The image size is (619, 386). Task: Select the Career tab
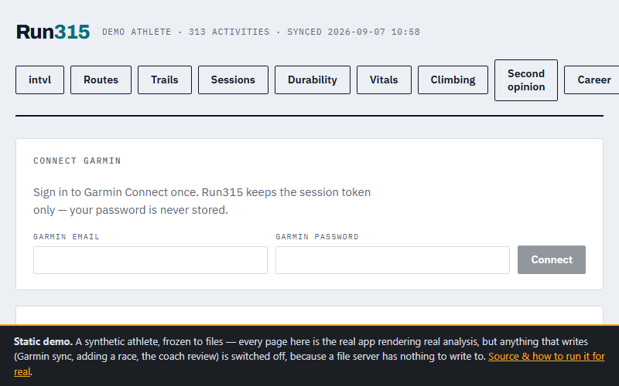coord(592,80)
